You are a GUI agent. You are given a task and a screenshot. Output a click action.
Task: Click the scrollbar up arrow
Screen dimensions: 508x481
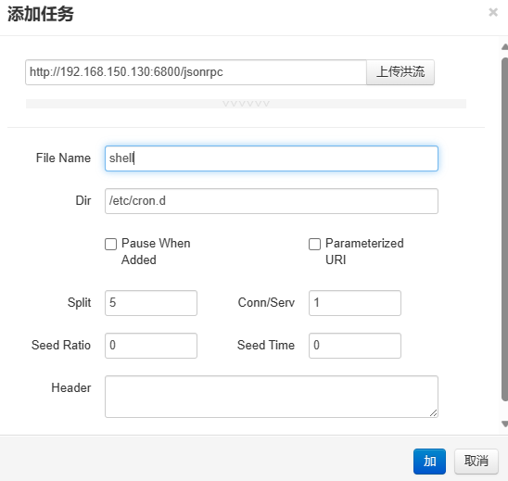tap(505, 47)
